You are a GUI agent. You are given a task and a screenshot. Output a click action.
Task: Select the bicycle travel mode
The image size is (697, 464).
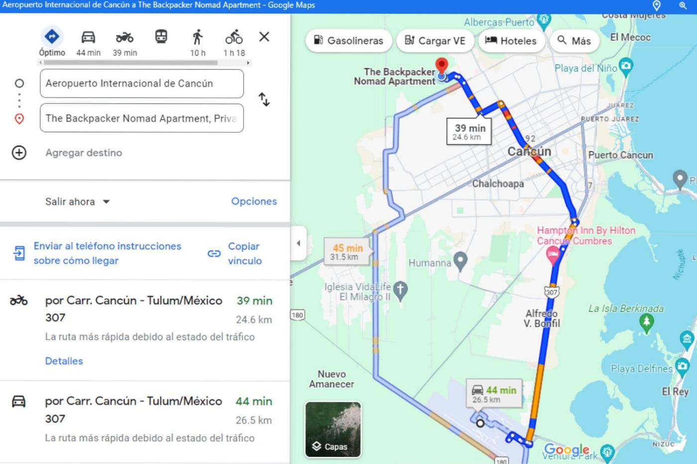[234, 42]
